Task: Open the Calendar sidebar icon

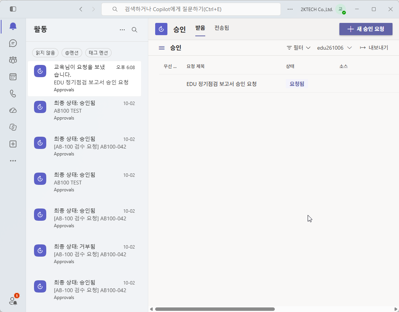Action: (x=13, y=77)
